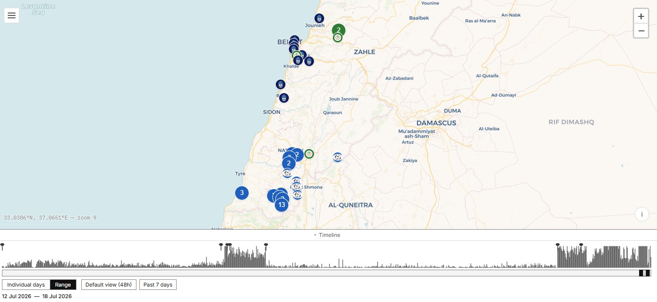Click the coordinates and zoom readout
657x302 pixels.
tap(50, 218)
